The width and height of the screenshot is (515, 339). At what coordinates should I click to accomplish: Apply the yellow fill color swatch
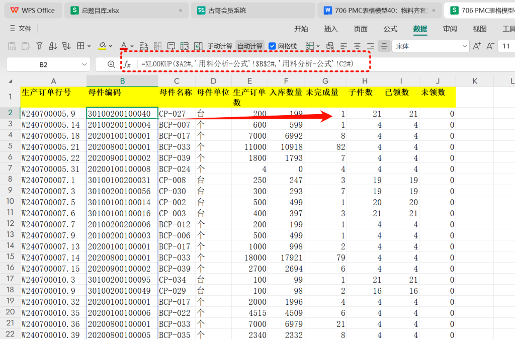click(x=102, y=46)
